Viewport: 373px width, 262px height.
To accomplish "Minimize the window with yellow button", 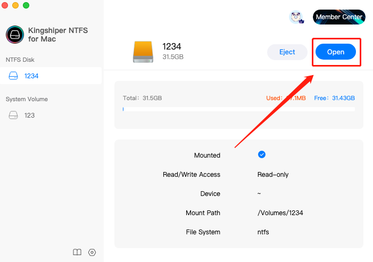I will coord(15,5).
